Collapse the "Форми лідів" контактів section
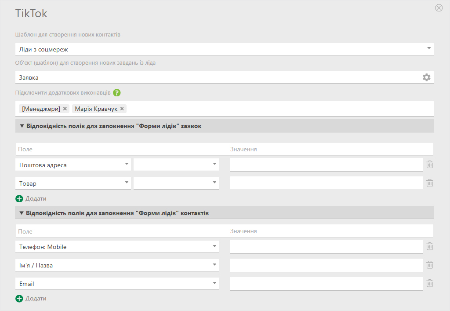This screenshot has height=311, width=450. coord(22,213)
